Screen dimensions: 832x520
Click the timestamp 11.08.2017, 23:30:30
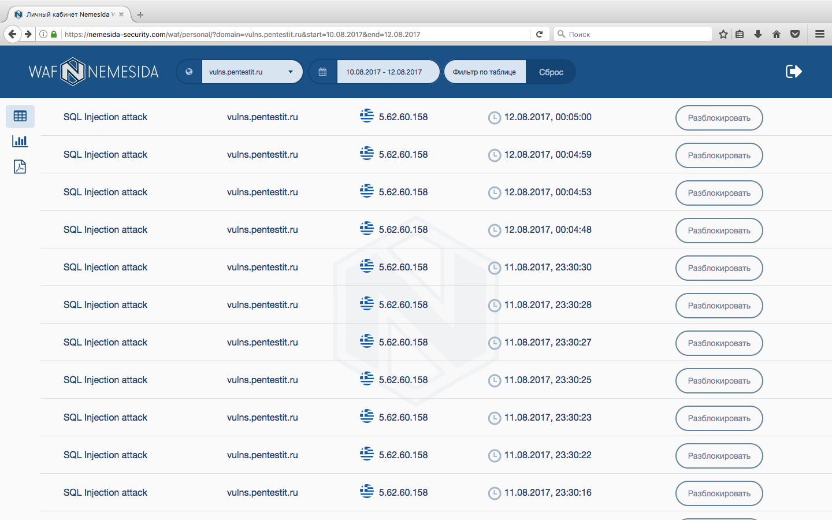click(548, 267)
